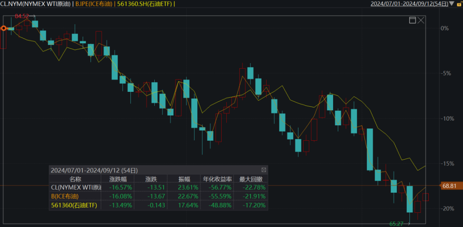Click the 23.61% amplitude cell
Image resolution: width=463 pixels, height=227 pixels.
coord(188,187)
